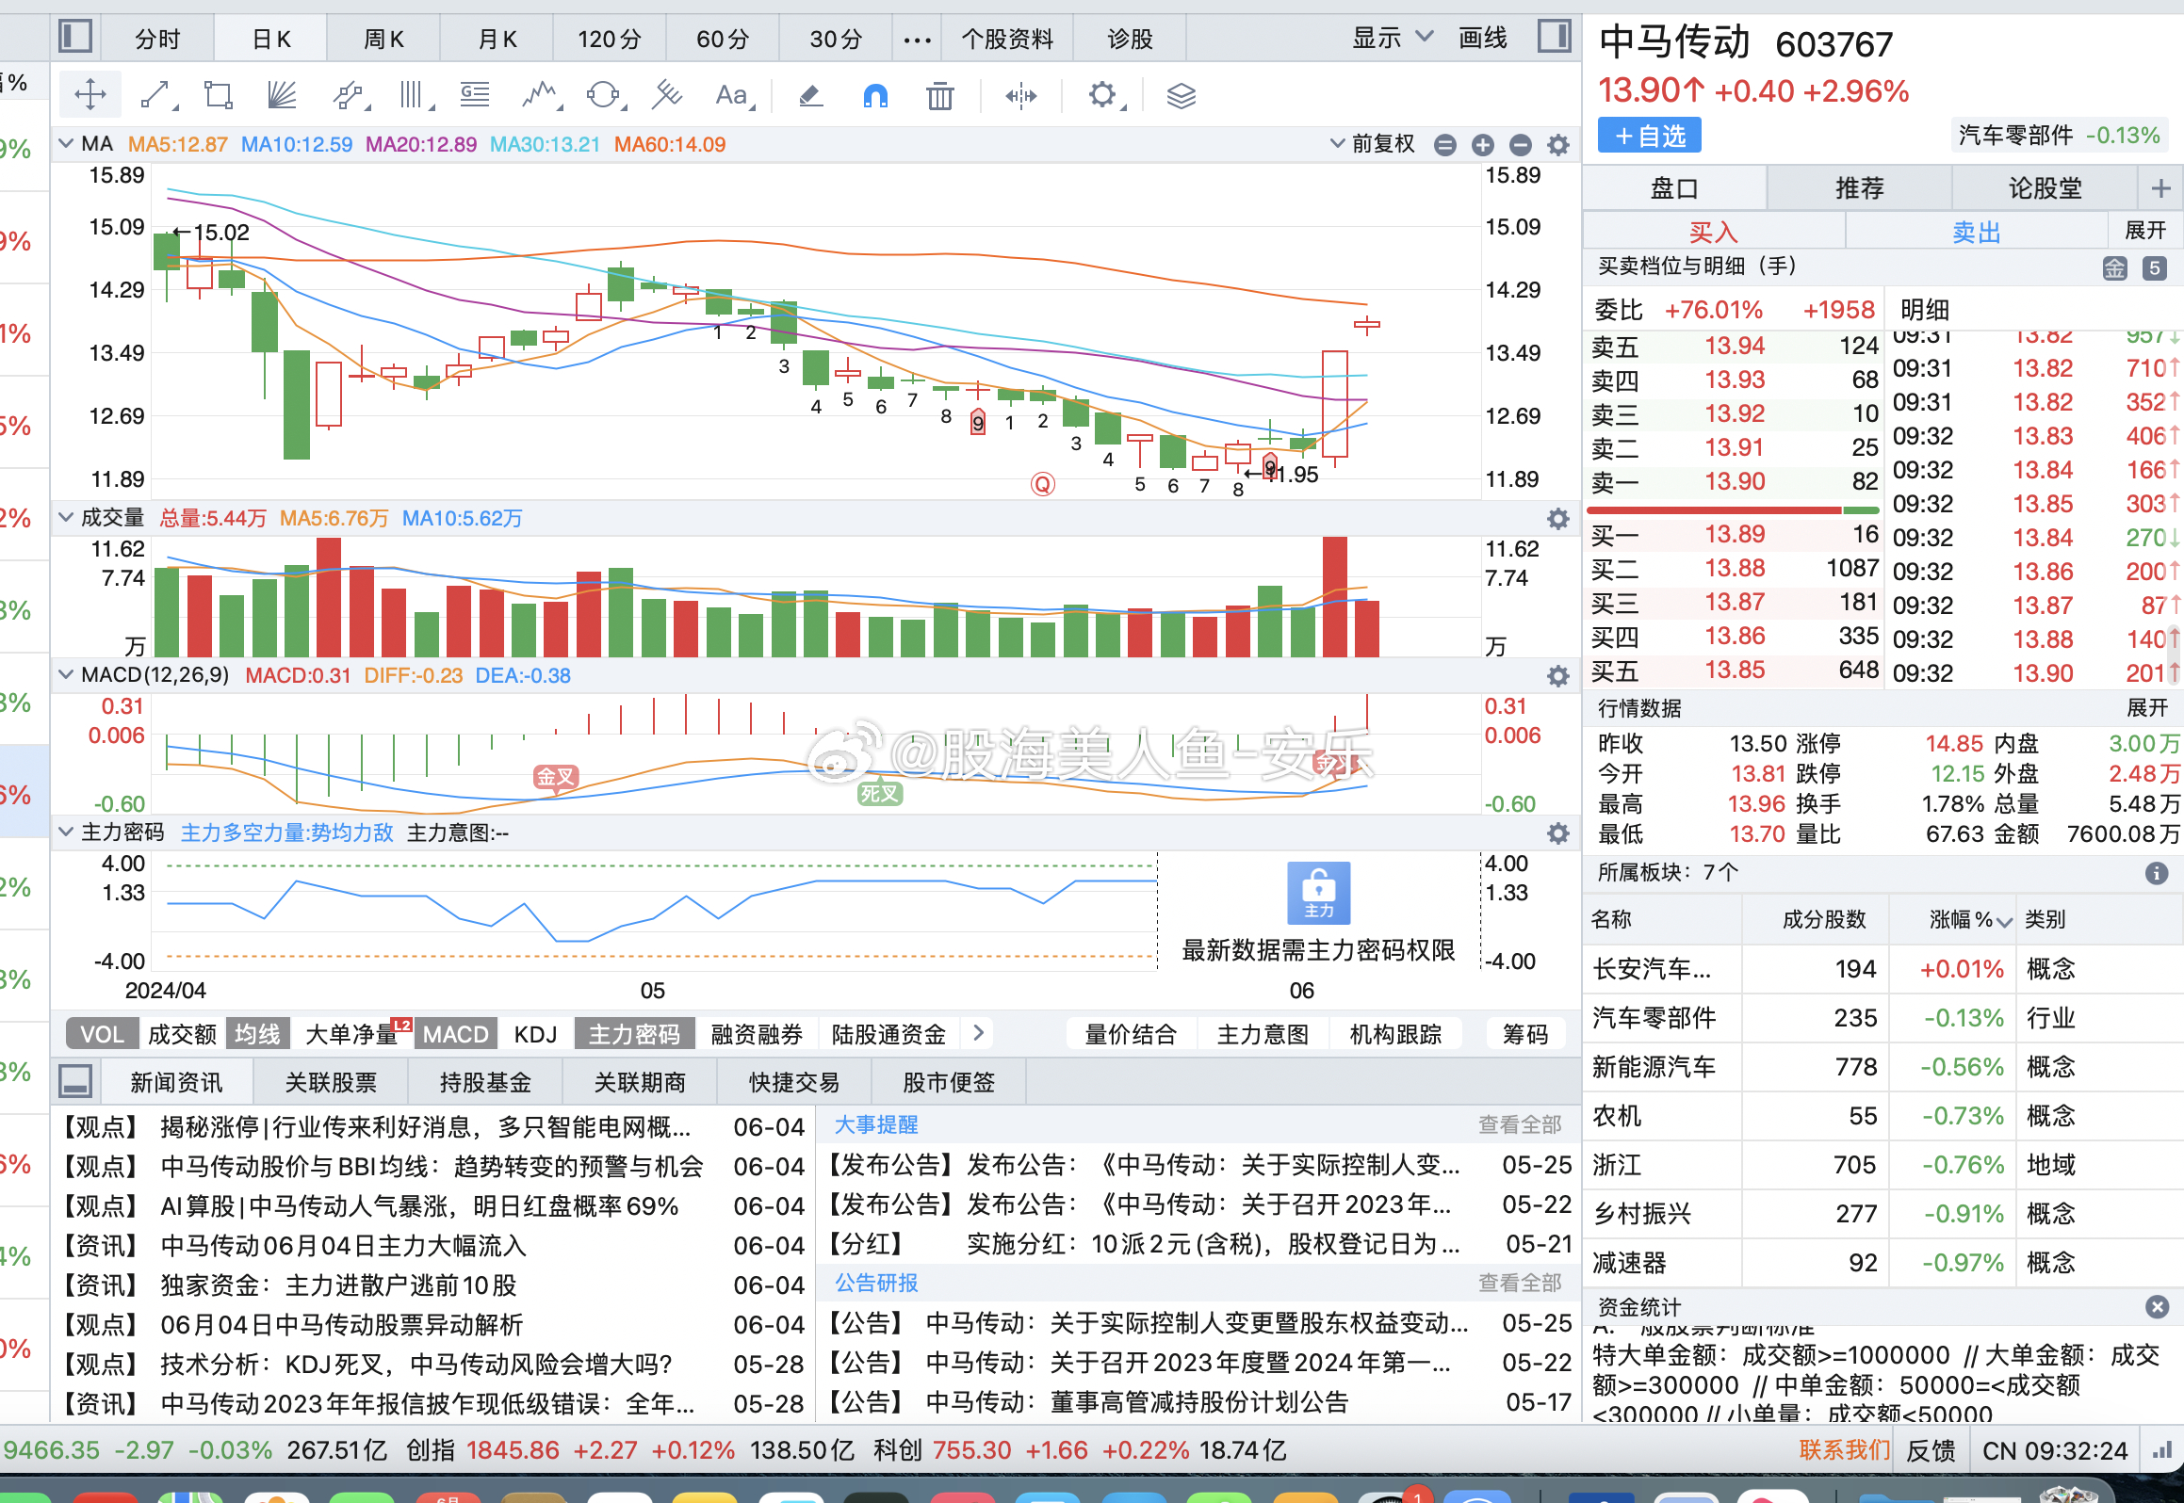Click the 金 badge icon in order book
The image size is (2184, 1503).
coord(2114,269)
